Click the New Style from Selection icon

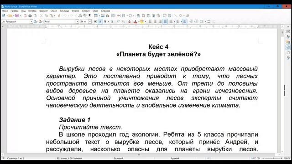coord(41,22)
